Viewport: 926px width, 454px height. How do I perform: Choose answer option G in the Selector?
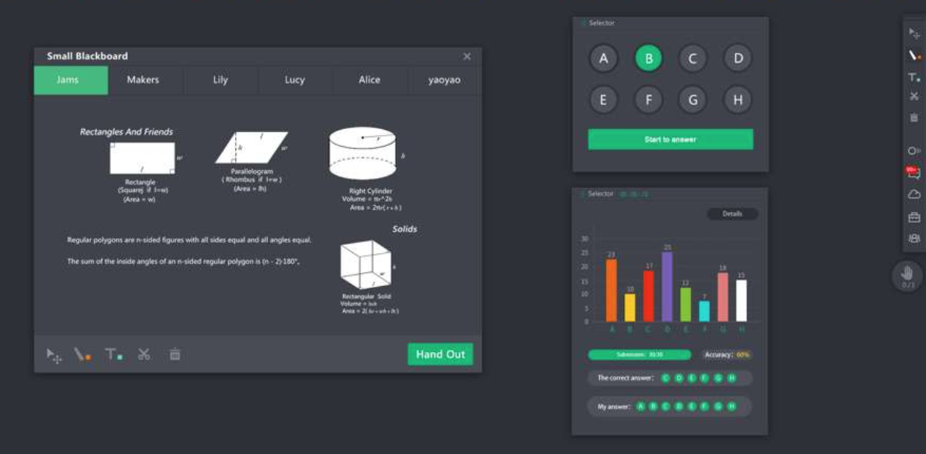point(692,100)
